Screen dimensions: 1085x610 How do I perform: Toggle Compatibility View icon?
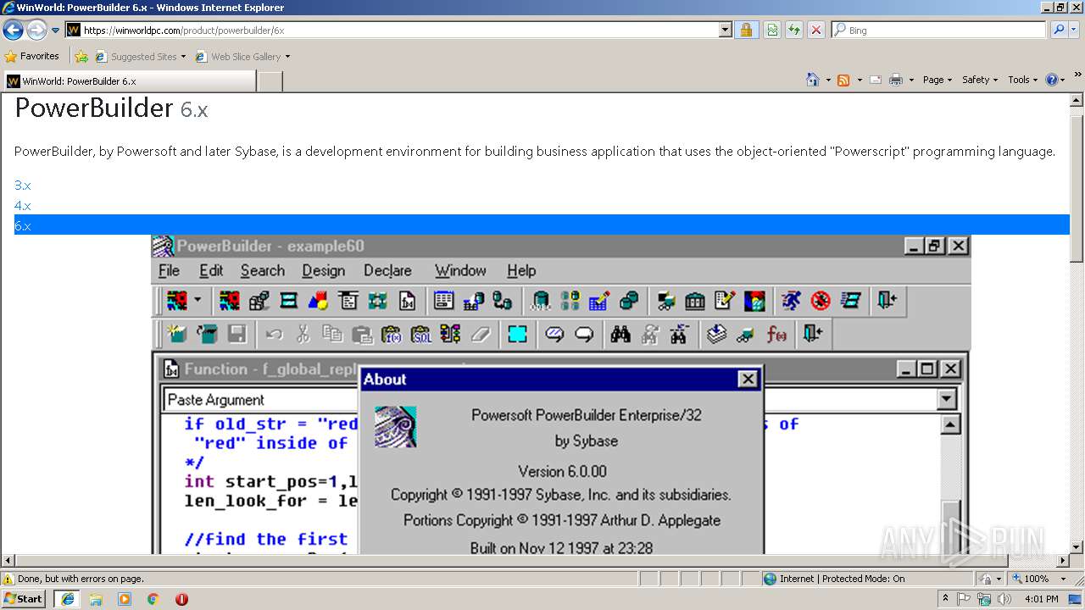point(772,30)
